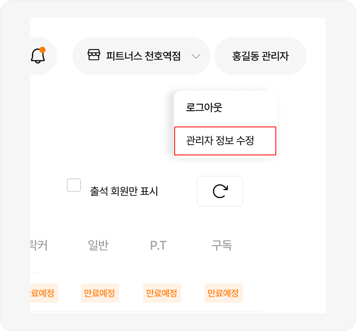Screen dimensions: 356x331
Task: Click the orange notification dot on the bell
Action: coord(42,50)
